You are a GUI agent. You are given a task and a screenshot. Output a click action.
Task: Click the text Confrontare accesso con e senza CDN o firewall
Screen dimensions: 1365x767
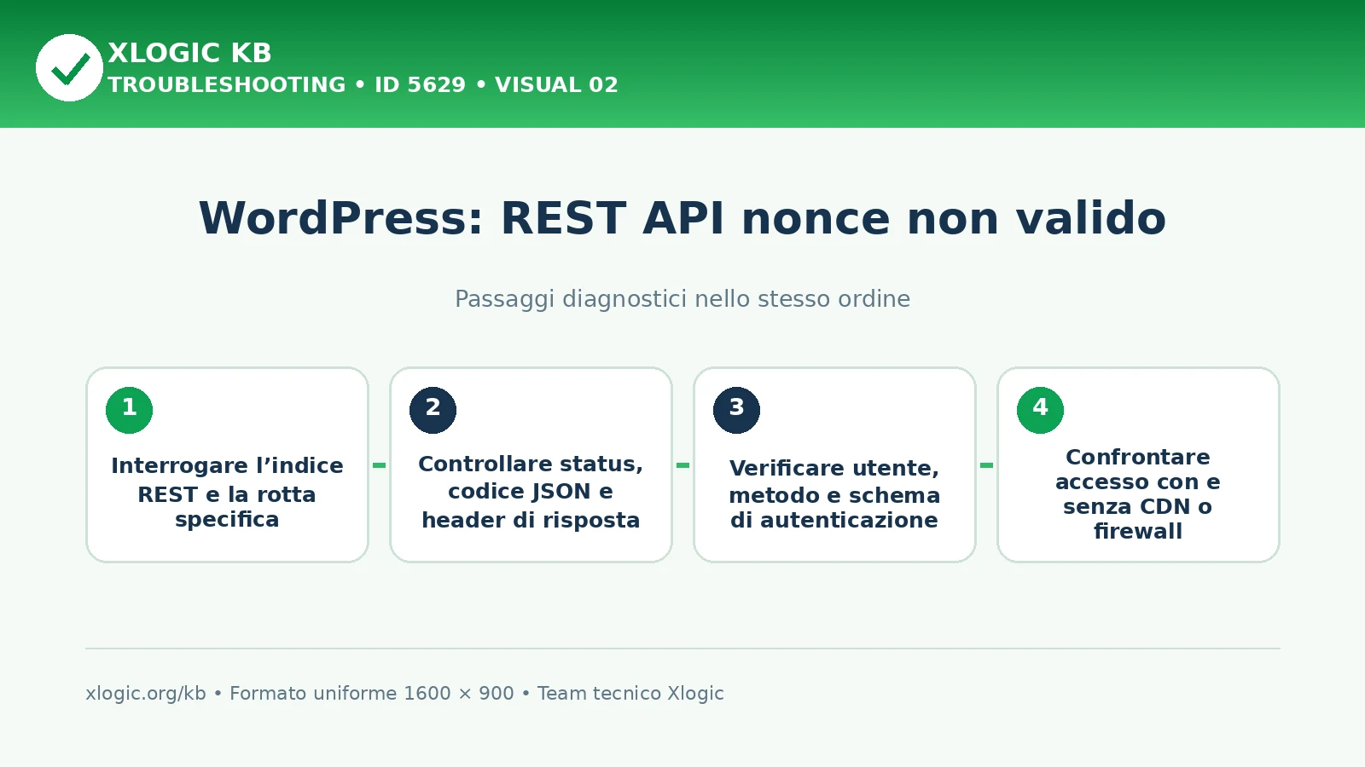(x=1138, y=493)
